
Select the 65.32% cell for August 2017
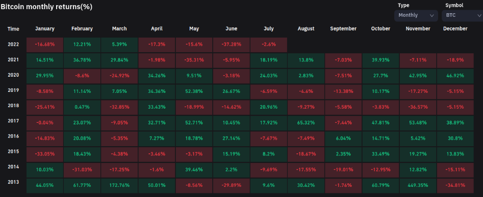306,123
